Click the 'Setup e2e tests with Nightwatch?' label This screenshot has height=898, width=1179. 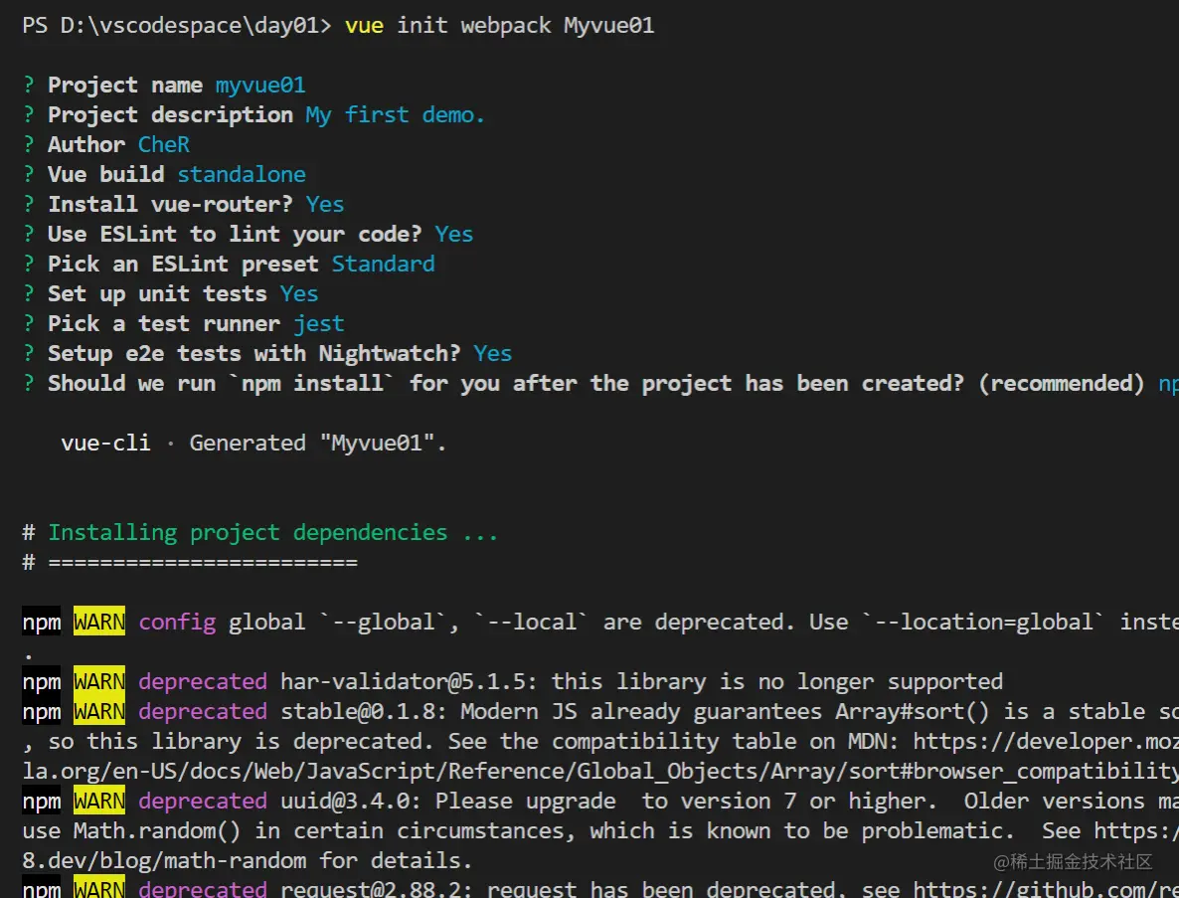(254, 353)
